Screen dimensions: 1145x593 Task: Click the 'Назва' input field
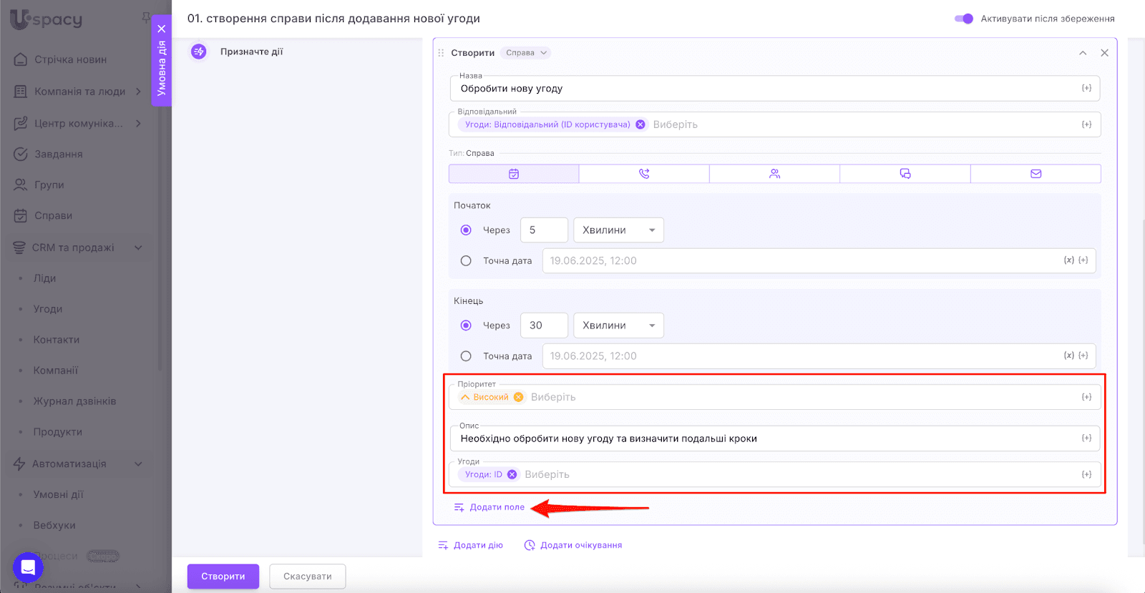coord(766,89)
